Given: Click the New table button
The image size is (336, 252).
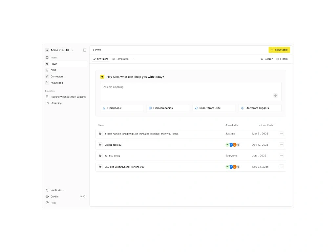Looking at the screenshot, I should (279, 50).
